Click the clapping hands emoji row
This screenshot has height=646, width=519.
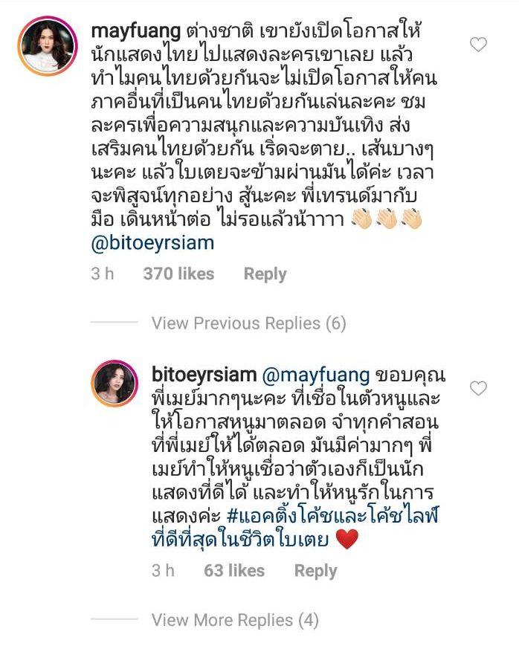click(387, 219)
